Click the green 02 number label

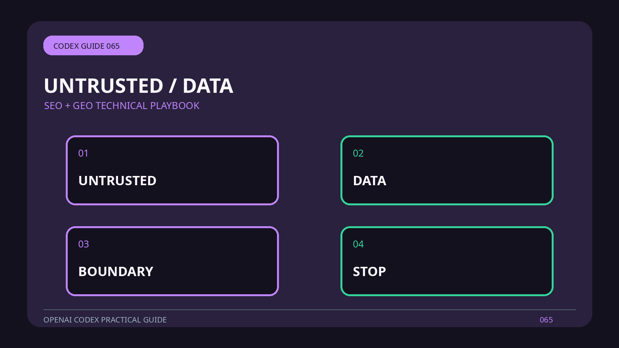pos(358,153)
